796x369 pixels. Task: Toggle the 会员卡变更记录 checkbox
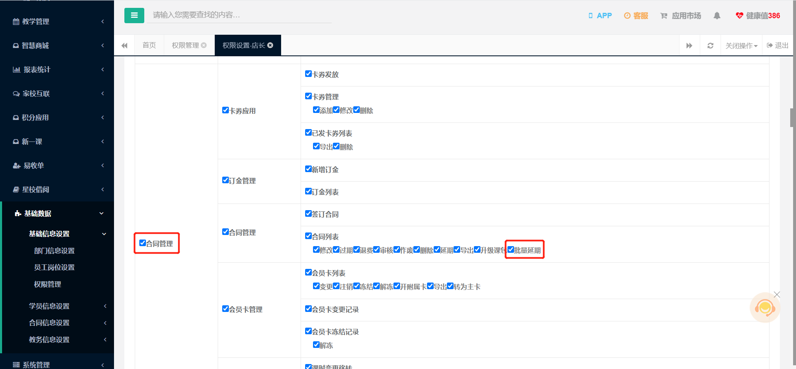click(x=308, y=309)
